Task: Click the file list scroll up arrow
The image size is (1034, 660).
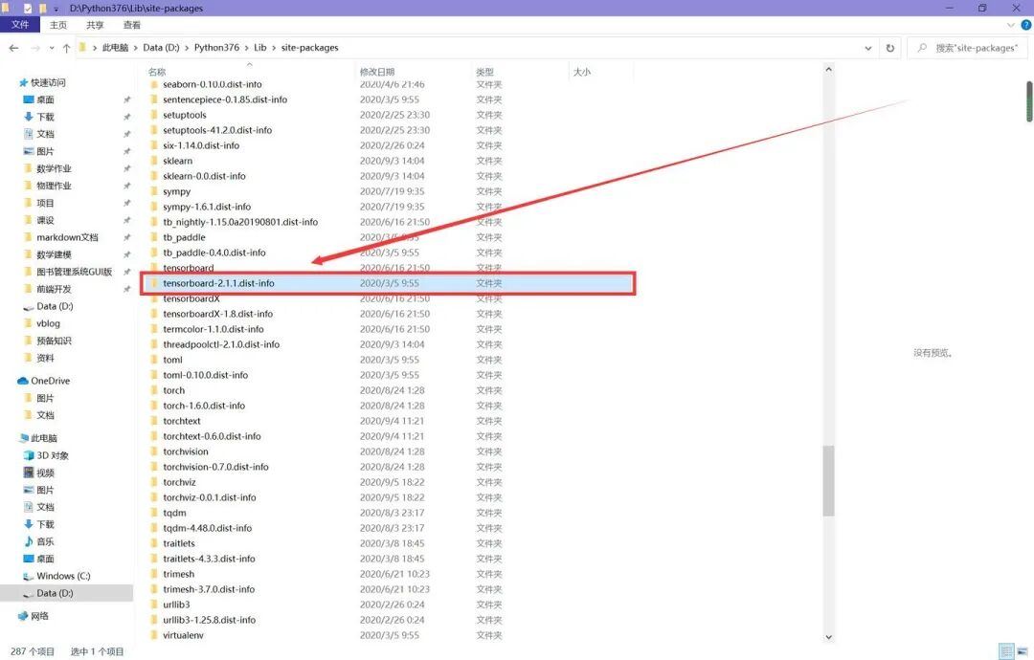Action: 828,69
